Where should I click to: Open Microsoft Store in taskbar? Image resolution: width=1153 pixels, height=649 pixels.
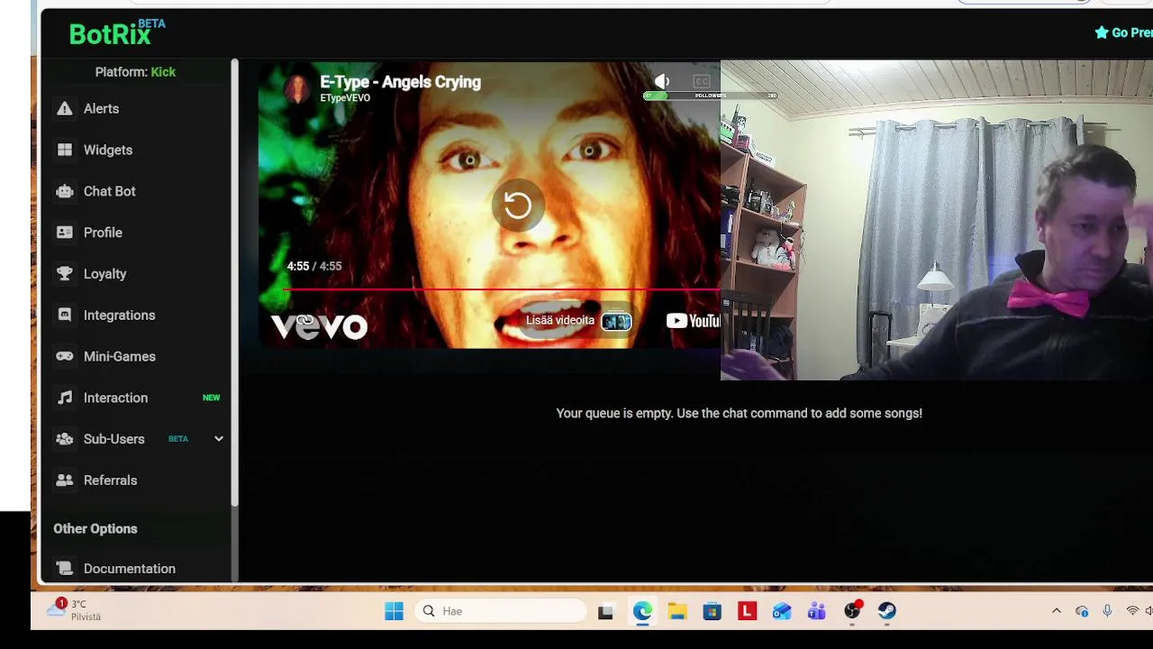tap(713, 611)
